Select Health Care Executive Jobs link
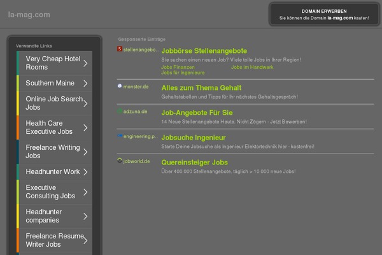The width and height of the screenshot is (382, 255). [x=54, y=127]
